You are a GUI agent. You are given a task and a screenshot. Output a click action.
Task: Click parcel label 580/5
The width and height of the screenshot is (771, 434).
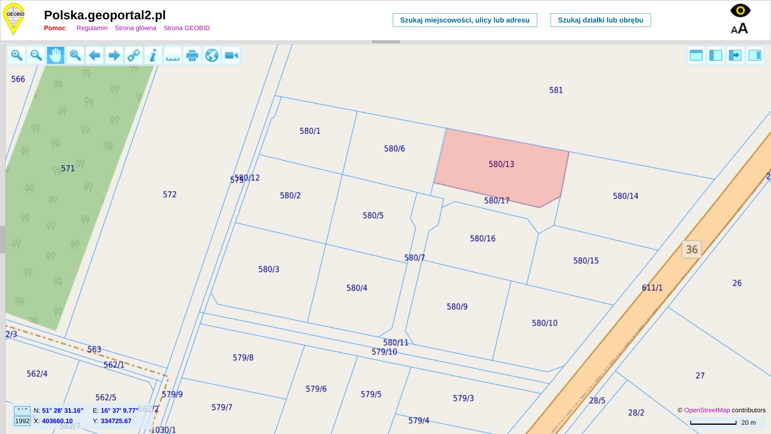[x=373, y=216]
